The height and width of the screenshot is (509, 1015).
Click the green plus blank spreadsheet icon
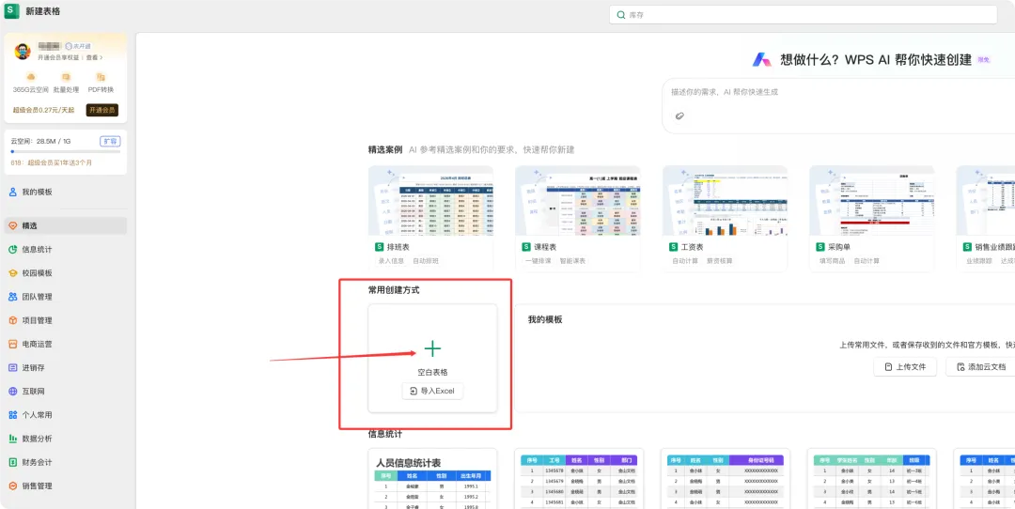pos(432,349)
